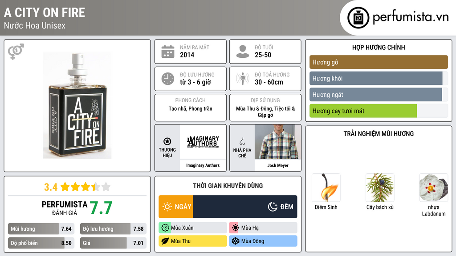Select the Cây bách xù juniper image
The image size is (456, 256).
pyautogui.click(x=380, y=188)
